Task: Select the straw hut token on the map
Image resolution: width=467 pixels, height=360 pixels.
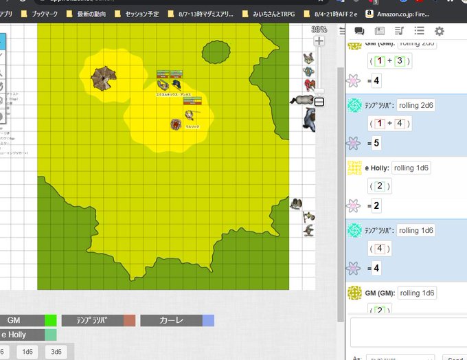Action: pyautogui.click(x=103, y=79)
